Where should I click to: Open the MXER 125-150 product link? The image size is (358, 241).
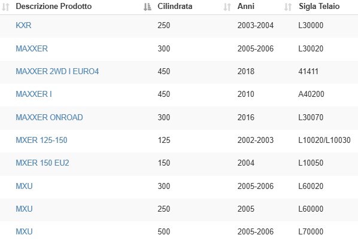(41, 140)
